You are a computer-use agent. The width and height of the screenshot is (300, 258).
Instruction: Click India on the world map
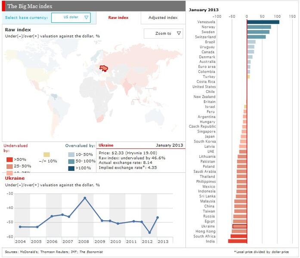[127, 86]
